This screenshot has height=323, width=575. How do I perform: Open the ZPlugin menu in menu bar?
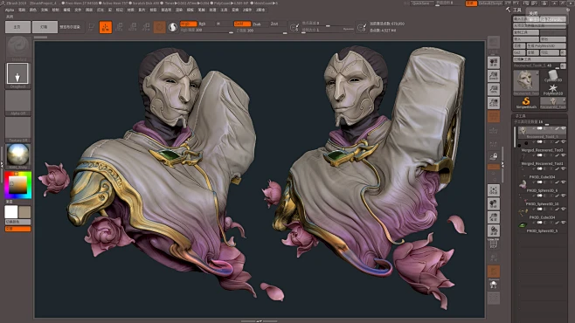click(x=247, y=10)
